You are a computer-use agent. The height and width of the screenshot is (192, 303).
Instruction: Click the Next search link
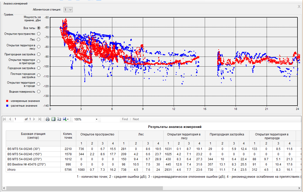click(x=136, y=119)
